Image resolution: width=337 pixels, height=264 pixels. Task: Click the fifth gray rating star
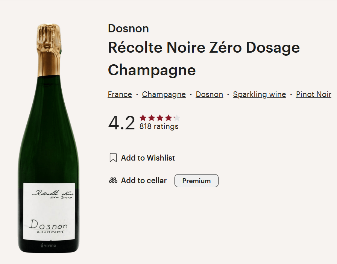click(177, 118)
